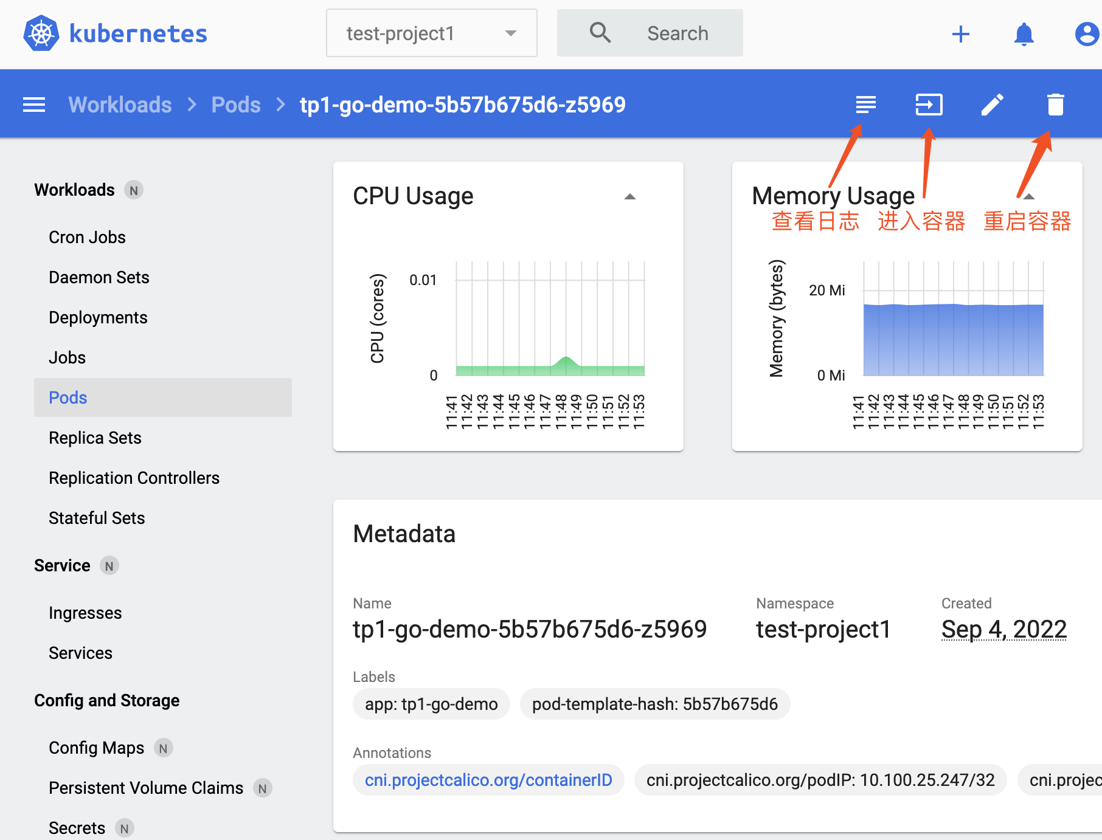Open the pod logs viewer
Screen dimensions: 1102x840
pyautogui.click(x=866, y=104)
